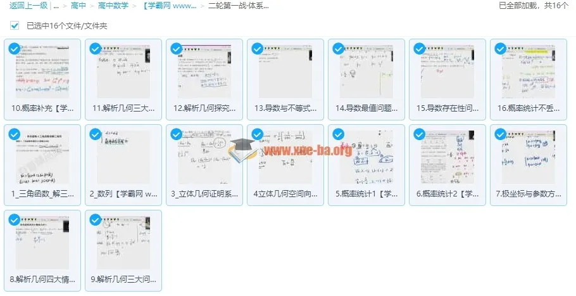Image resolution: width=576 pixels, height=296 pixels.
Task: Open thumbnail of 6.概率统计2 video
Action: [x=448, y=157]
